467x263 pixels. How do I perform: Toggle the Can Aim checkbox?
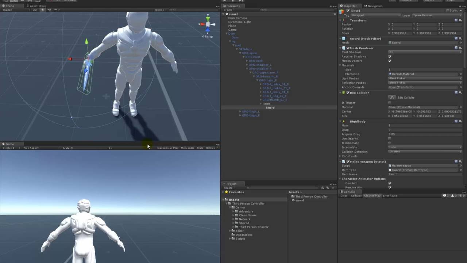point(390,183)
